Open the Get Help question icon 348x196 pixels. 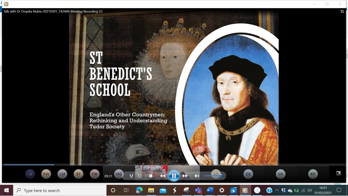pos(269,191)
